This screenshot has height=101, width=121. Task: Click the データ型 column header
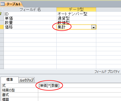(x=76, y=10)
